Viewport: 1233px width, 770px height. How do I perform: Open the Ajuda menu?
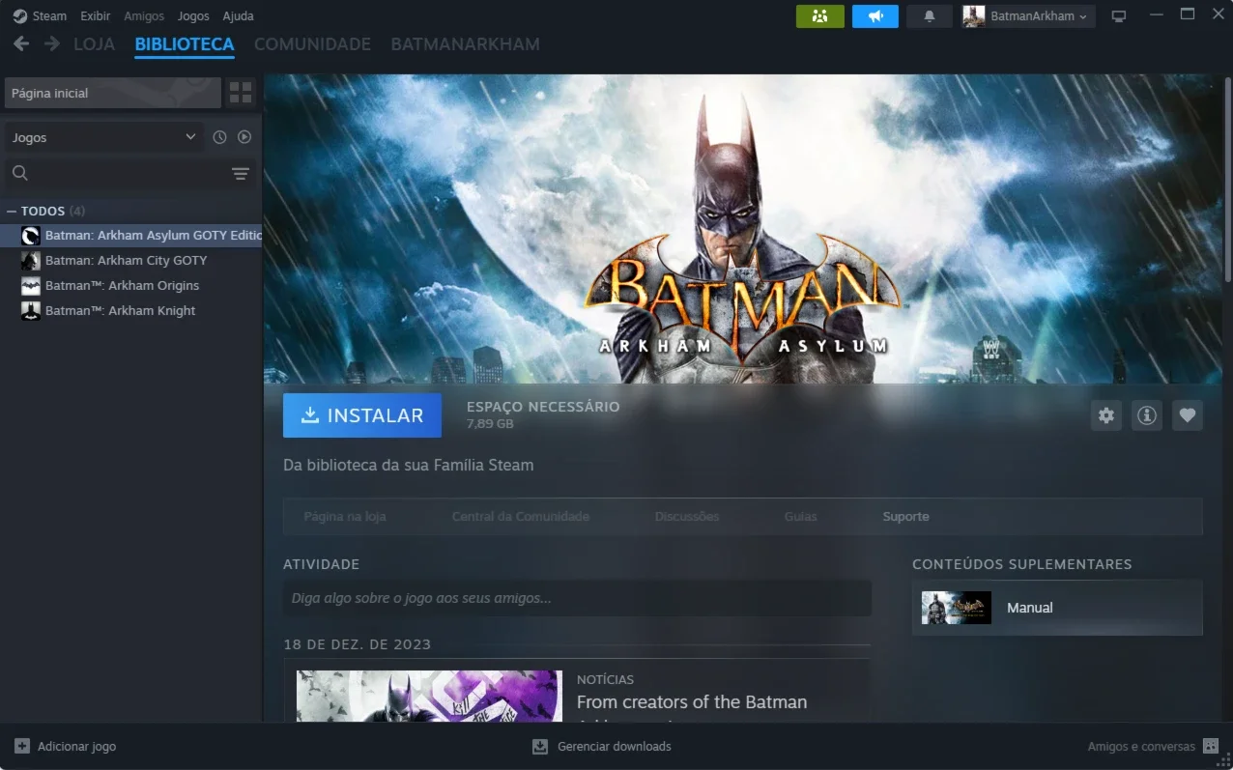pos(238,15)
